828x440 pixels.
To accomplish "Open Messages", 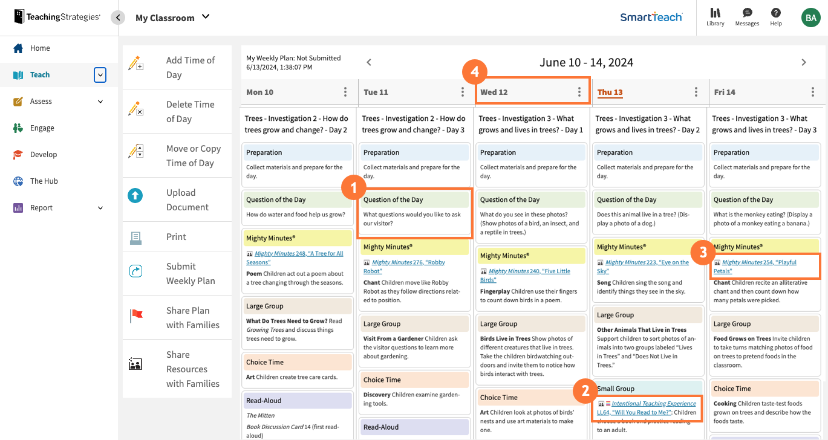I will click(x=746, y=17).
